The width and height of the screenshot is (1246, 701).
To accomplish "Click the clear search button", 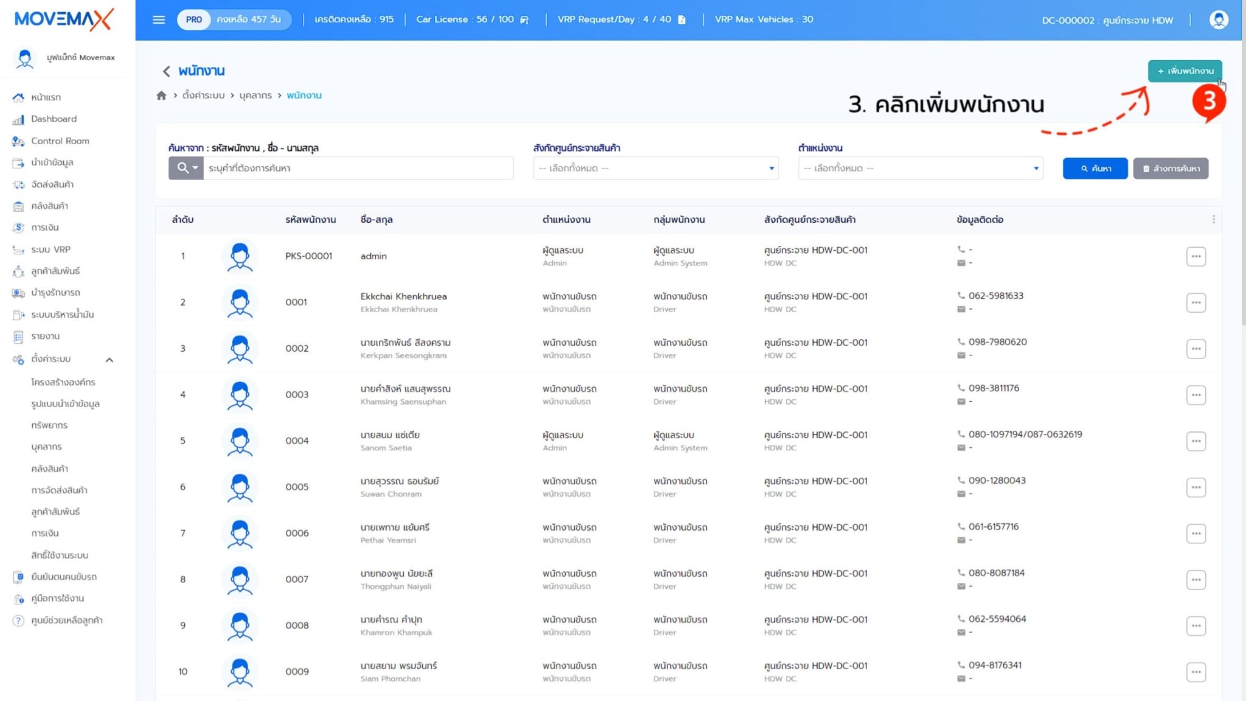I will pos(1171,168).
